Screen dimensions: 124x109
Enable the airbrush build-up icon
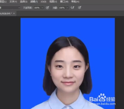(72, 8)
